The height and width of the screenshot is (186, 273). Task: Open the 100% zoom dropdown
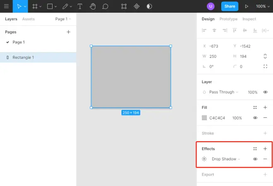[x=263, y=7]
